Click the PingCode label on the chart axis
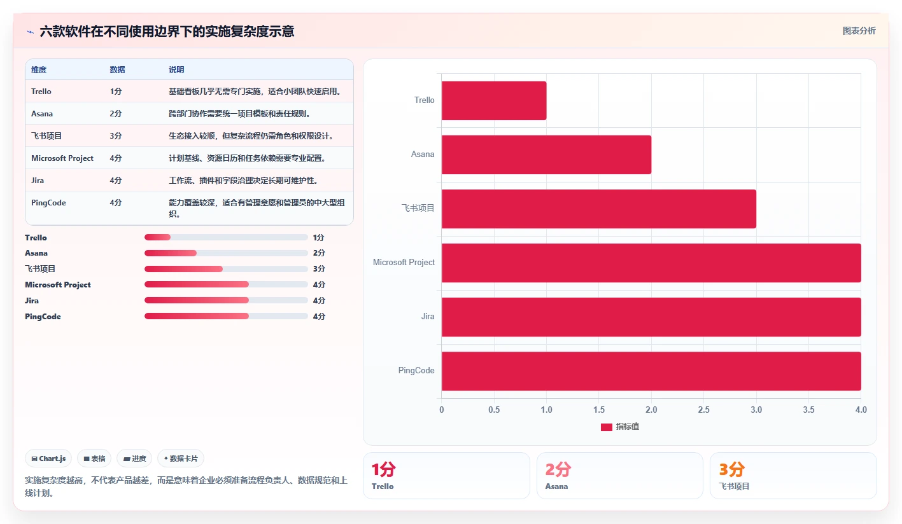The height and width of the screenshot is (524, 902). point(416,371)
